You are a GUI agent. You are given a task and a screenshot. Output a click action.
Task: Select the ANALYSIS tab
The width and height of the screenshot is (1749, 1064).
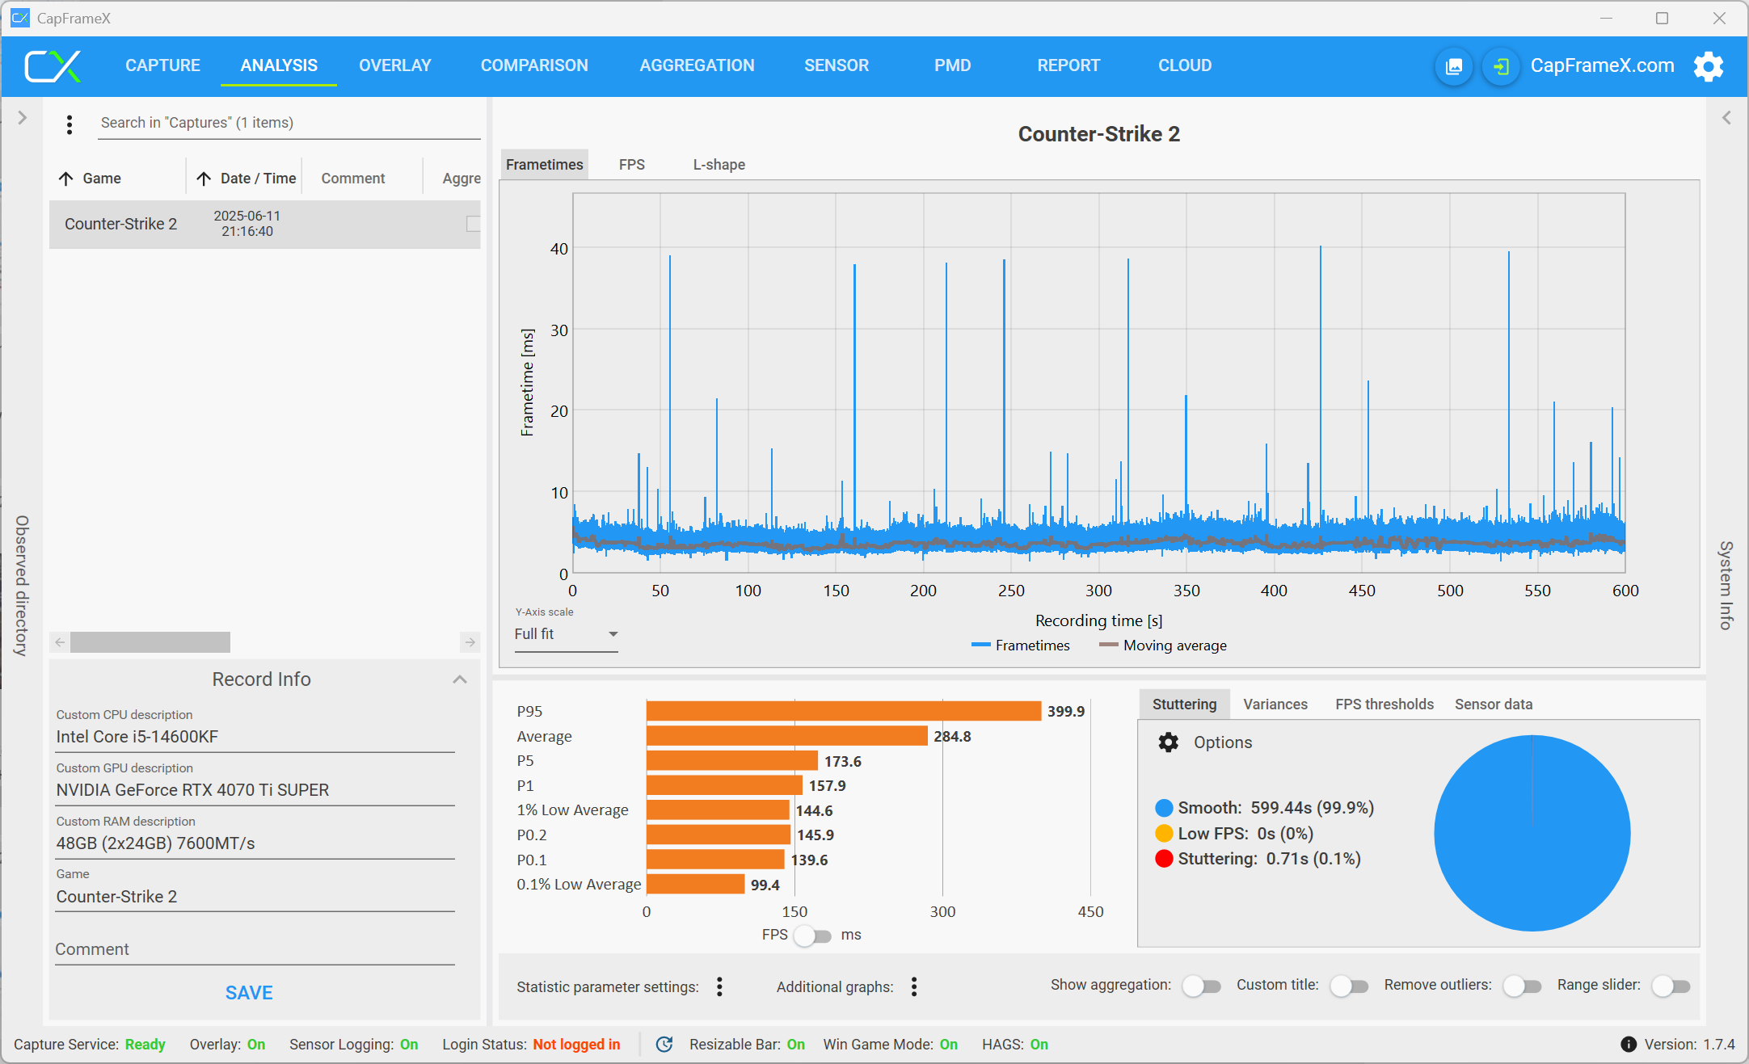(x=279, y=65)
